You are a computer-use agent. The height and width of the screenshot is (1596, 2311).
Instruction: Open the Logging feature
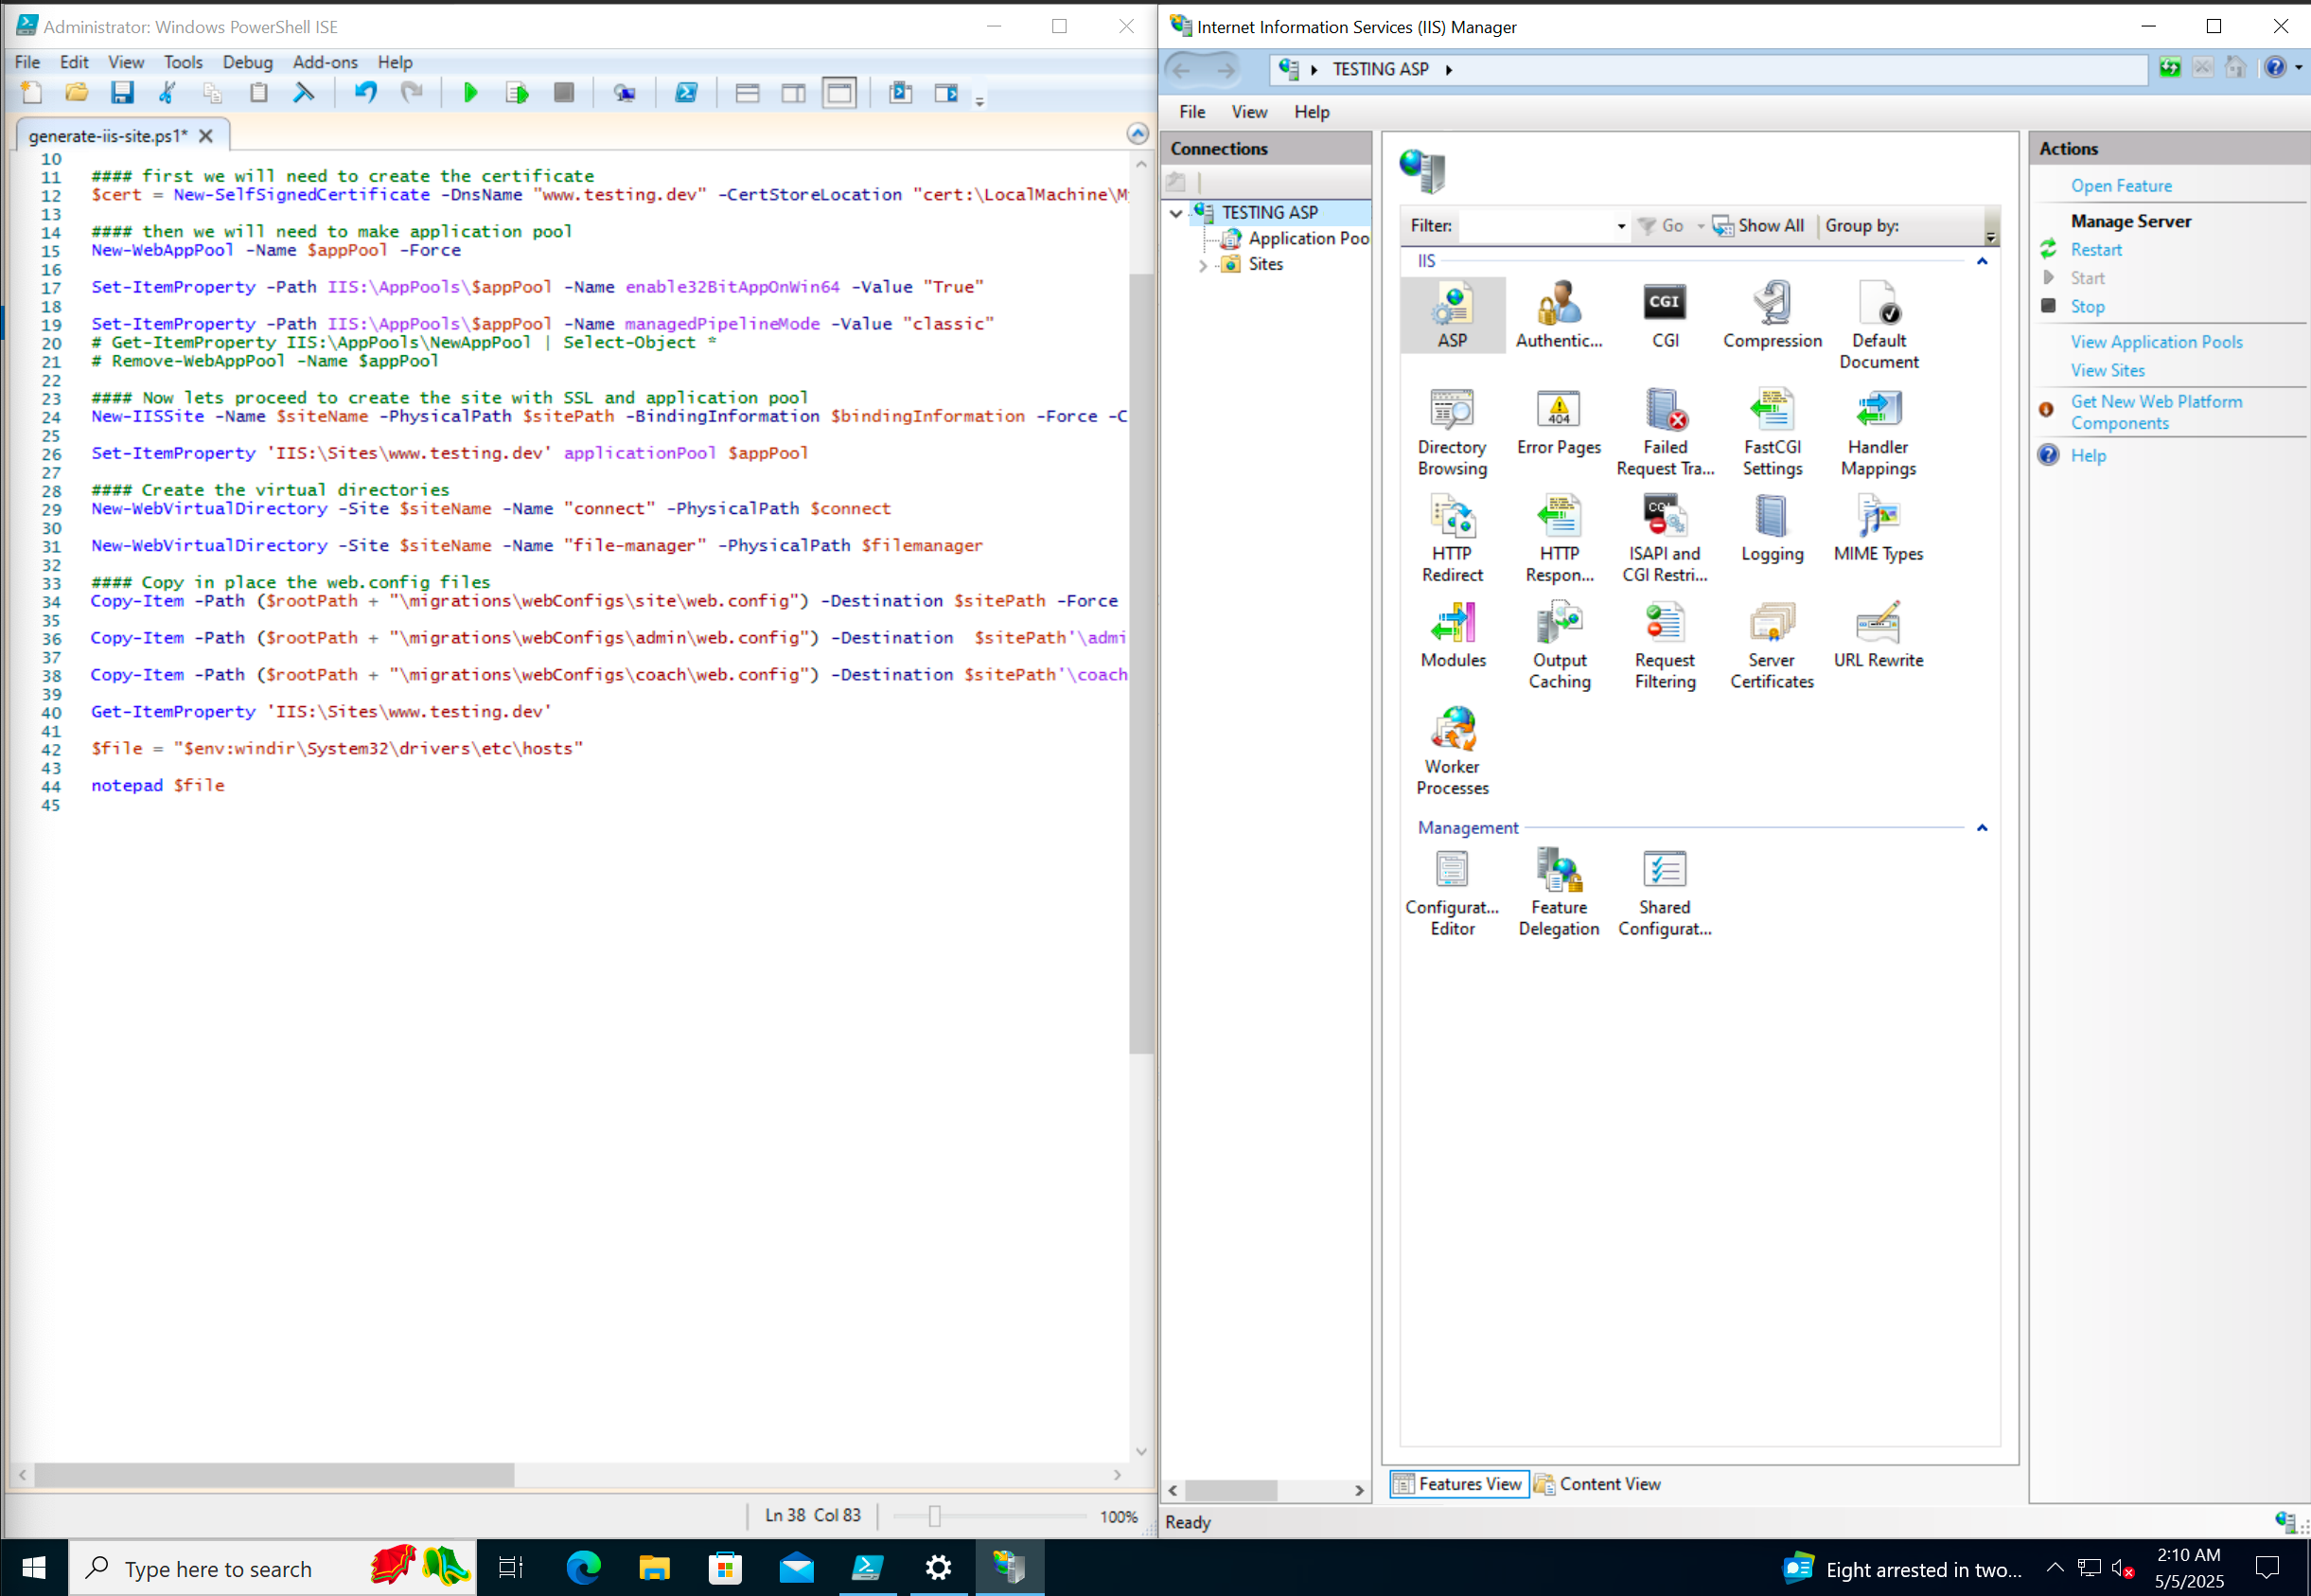point(1773,528)
